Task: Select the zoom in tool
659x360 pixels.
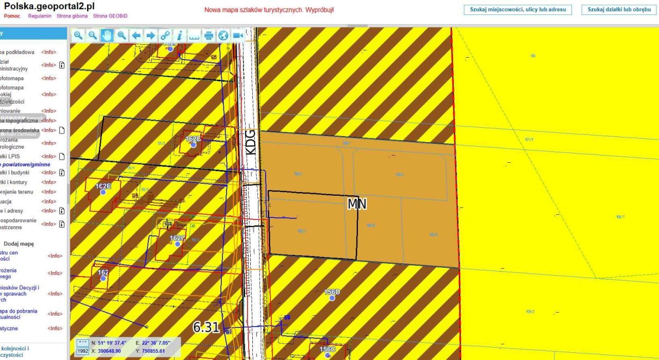Action: click(78, 35)
